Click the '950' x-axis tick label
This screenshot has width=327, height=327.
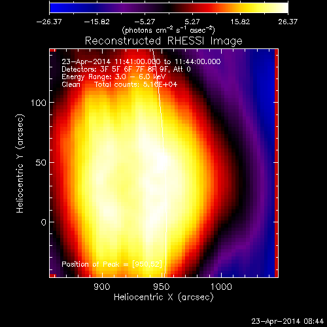[162, 286]
